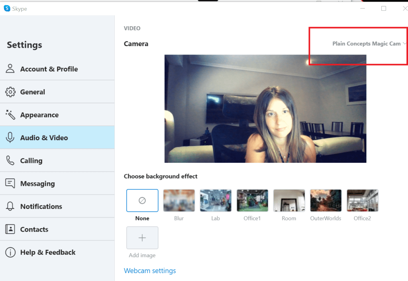Choose the Lab background effect
Screen dimensions: 408x281
click(216, 200)
